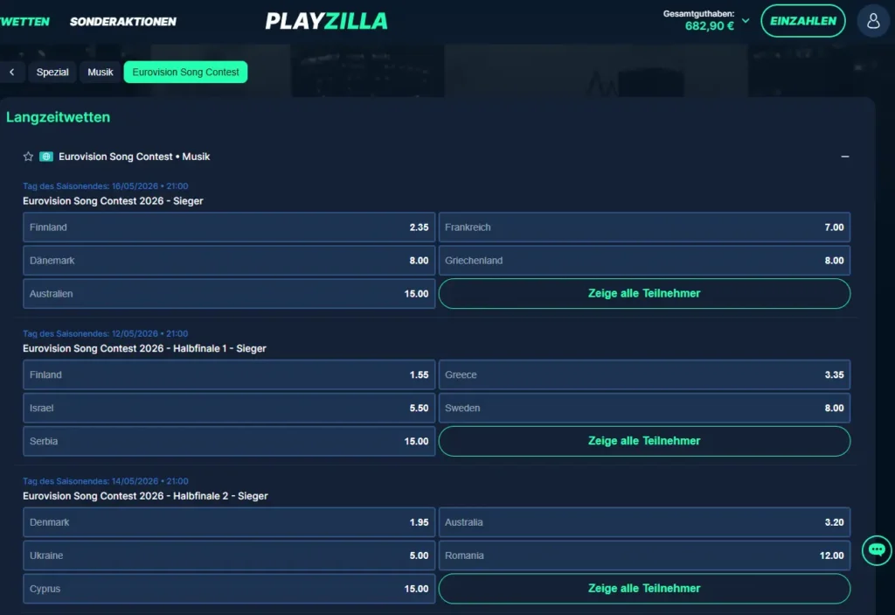Show all participants for the 2026 Sieger market

click(644, 293)
